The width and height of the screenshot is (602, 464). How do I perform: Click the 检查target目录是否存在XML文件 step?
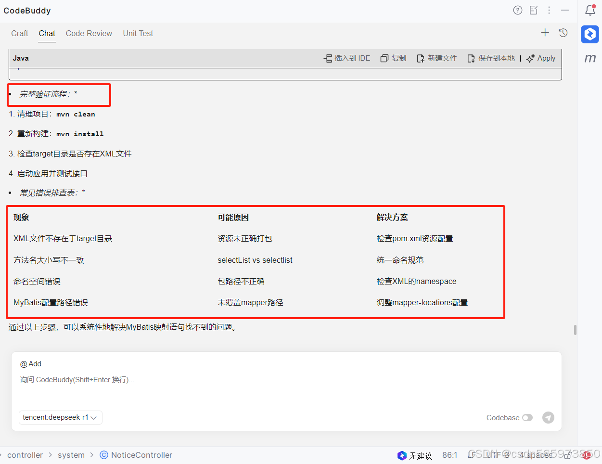[x=75, y=154]
